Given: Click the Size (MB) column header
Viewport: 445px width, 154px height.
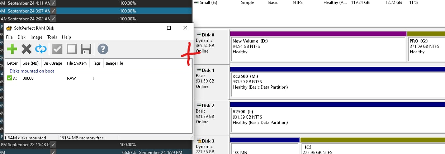Looking at the screenshot, I should pyautogui.click(x=30, y=63).
